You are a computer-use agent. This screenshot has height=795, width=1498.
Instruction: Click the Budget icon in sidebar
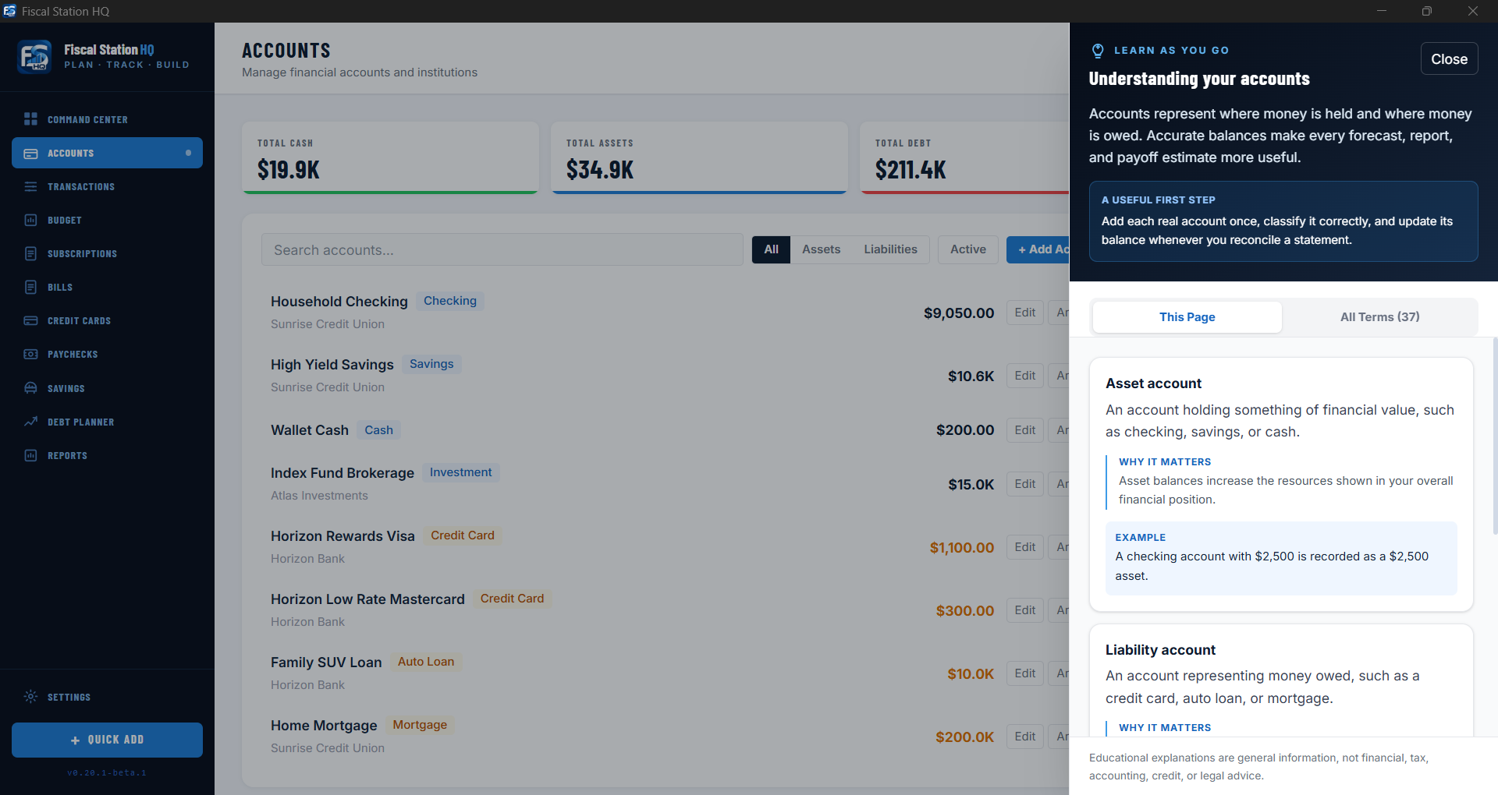pos(30,220)
